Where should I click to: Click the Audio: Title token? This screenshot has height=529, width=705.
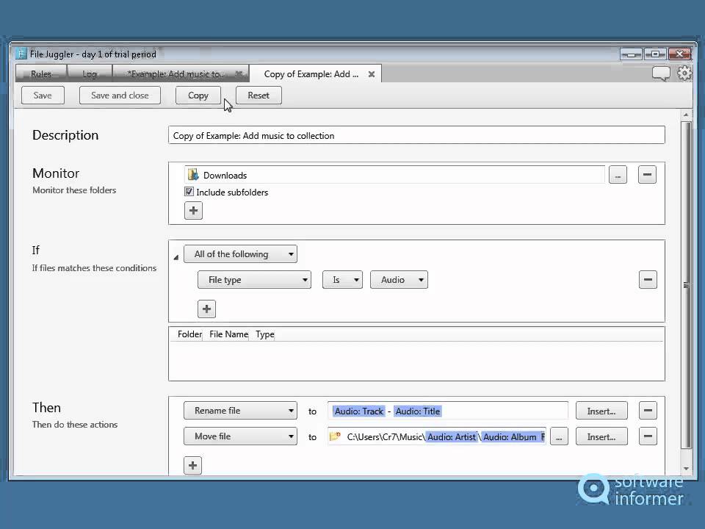418,411
